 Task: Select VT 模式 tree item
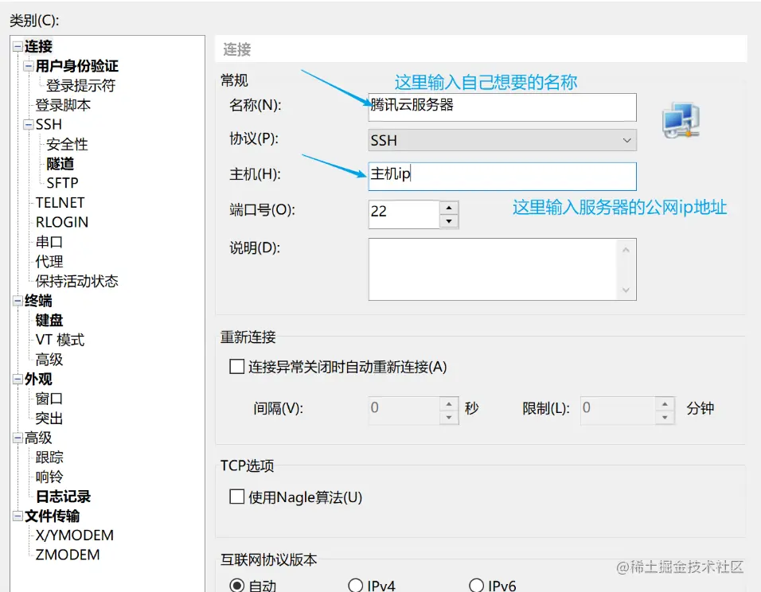(60, 340)
